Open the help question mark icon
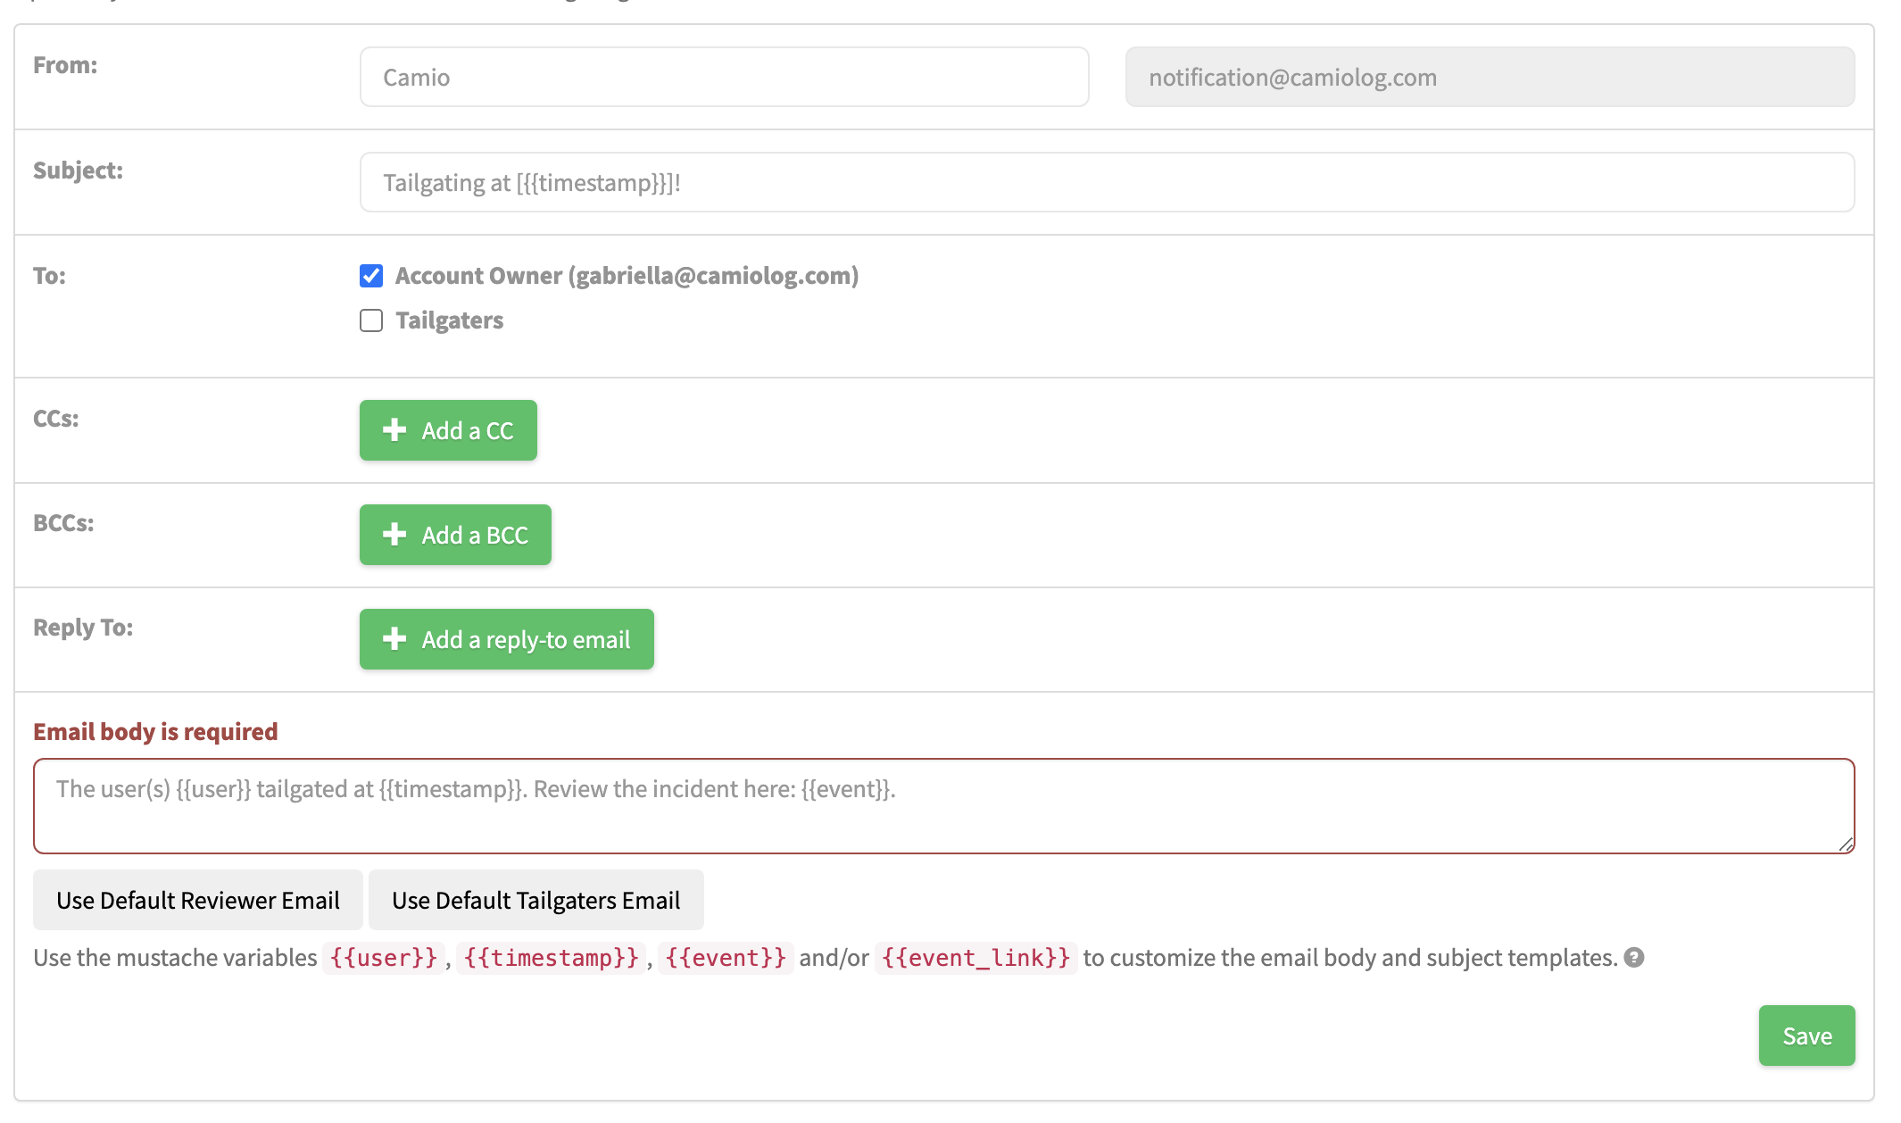Screen dimensions: 1901x1123 coord(1634,957)
